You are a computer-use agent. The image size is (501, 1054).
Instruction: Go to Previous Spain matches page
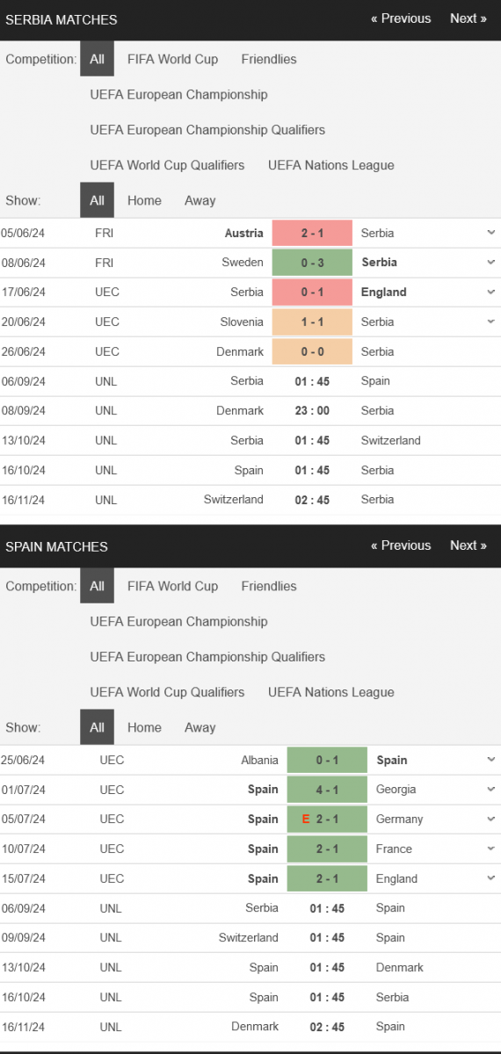click(401, 545)
